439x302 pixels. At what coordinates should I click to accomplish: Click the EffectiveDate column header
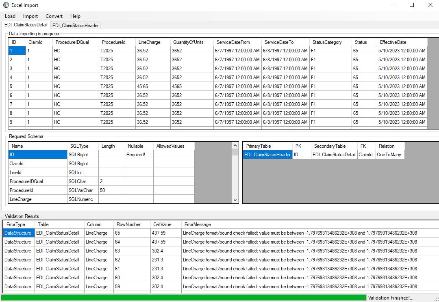coord(402,42)
